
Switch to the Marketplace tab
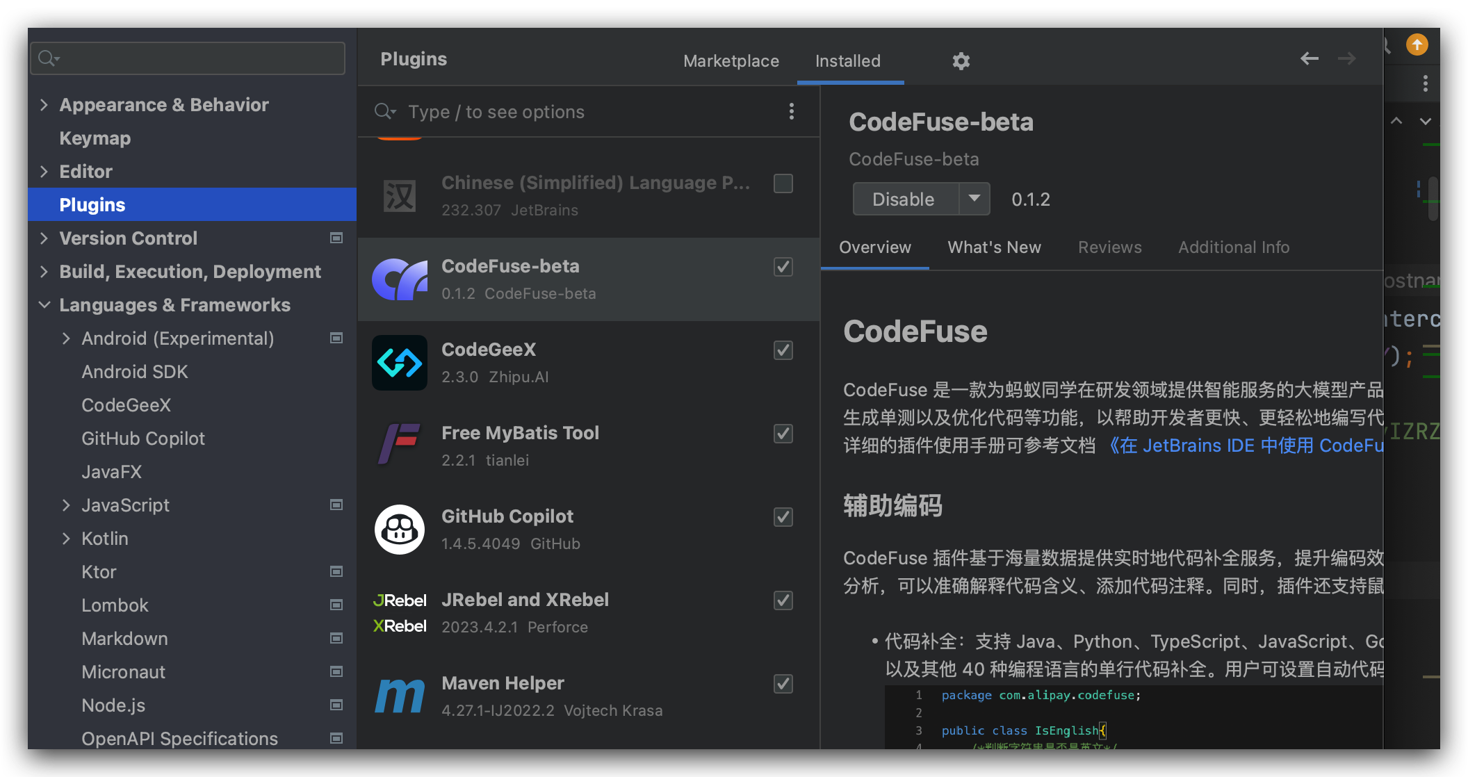pos(731,61)
